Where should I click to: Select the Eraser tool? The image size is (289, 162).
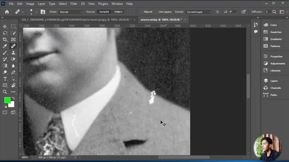tap(13, 59)
